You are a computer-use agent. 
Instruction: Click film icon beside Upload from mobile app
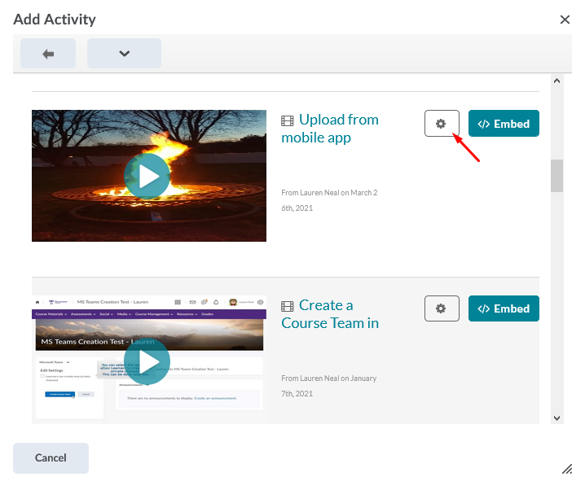coord(287,120)
